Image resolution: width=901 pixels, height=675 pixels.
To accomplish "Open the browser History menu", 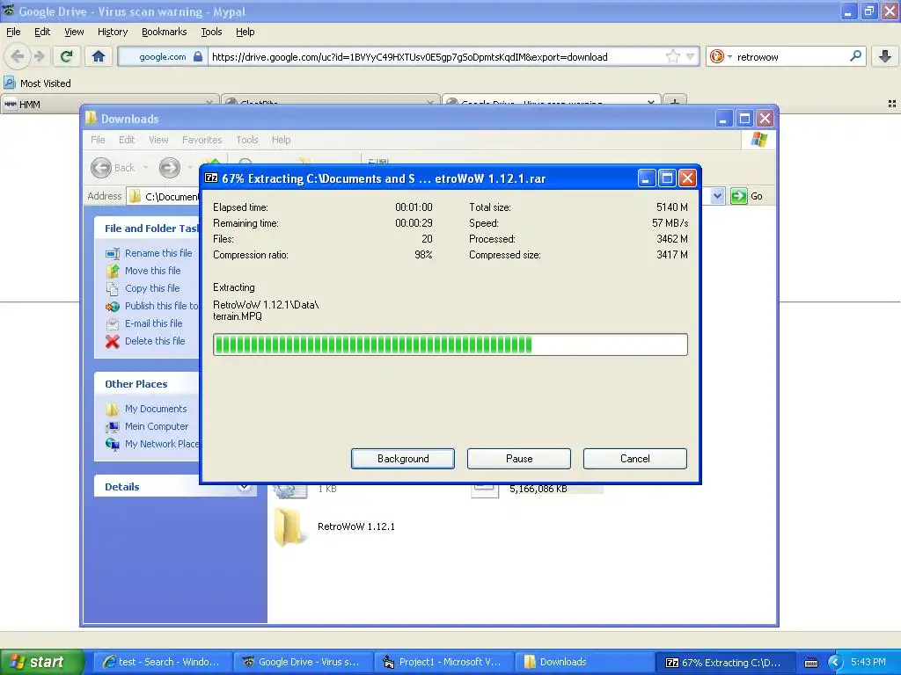I will tap(112, 32).
